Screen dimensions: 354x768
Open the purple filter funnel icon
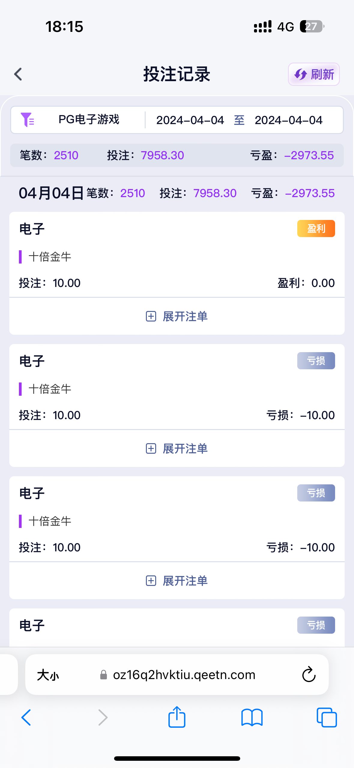tap(27, 120)
